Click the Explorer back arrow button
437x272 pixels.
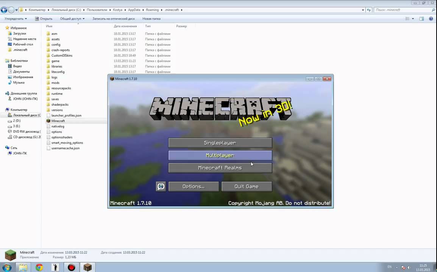(4, 10)
